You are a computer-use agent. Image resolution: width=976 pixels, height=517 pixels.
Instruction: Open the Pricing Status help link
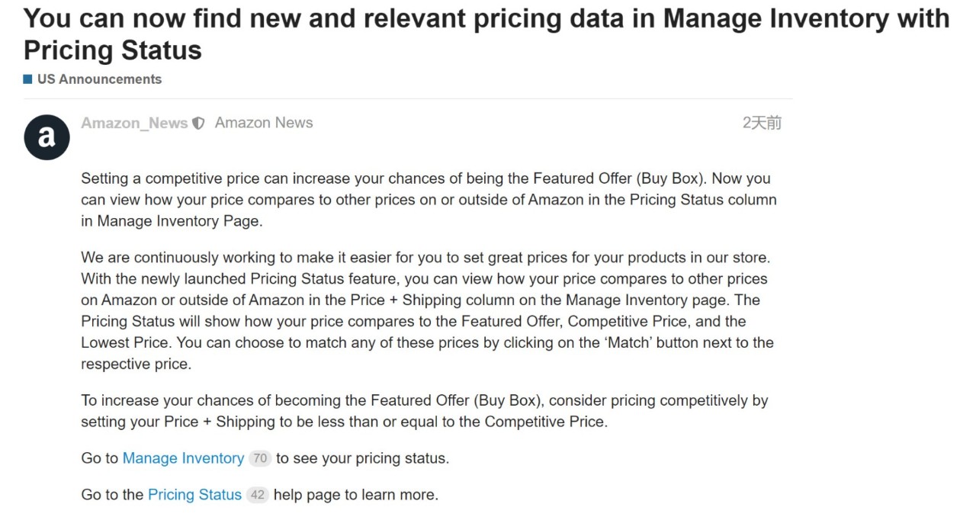(194, 495)
